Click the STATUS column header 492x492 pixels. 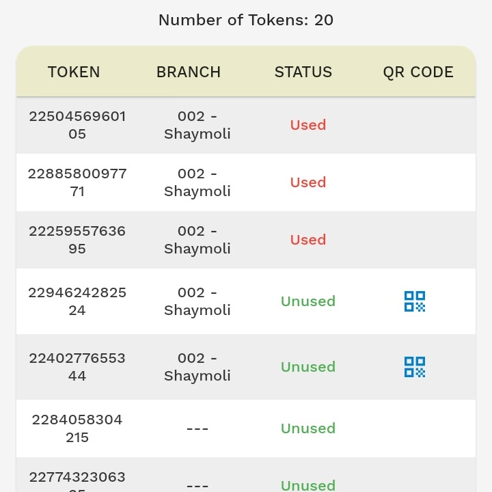303,72
